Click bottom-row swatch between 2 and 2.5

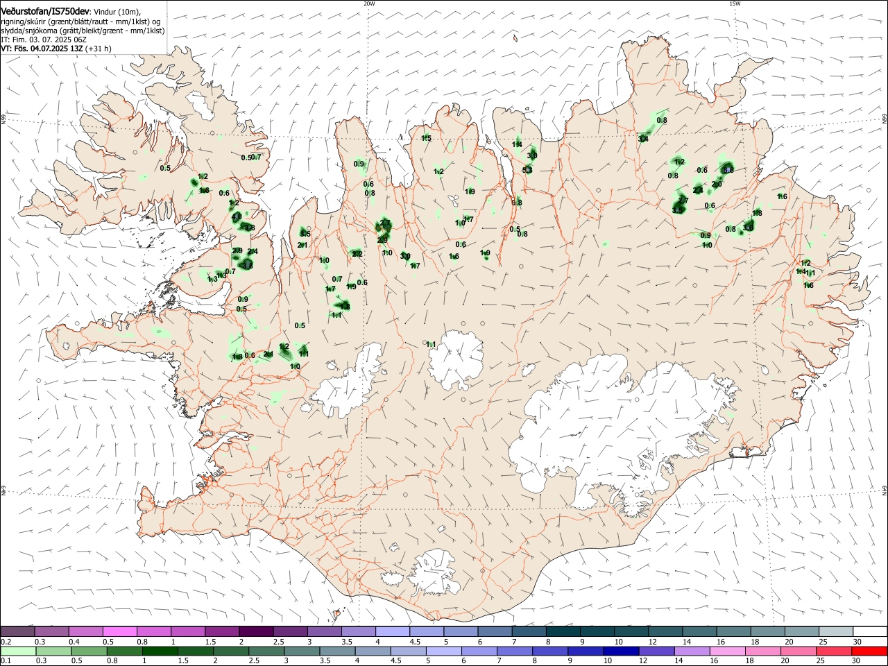[230, 651]
